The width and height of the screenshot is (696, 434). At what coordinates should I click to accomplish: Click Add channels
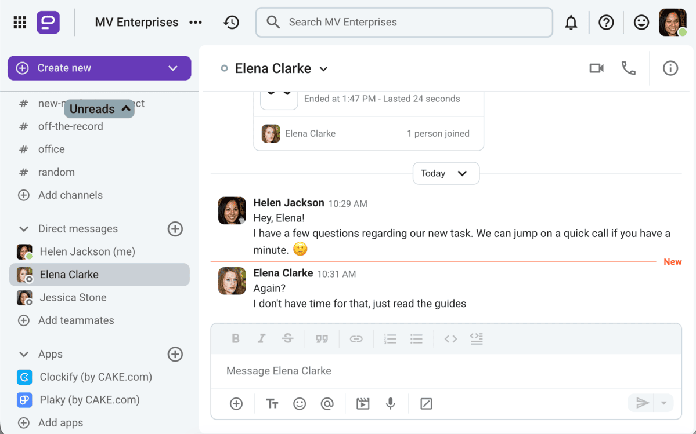tap(70, 195)
